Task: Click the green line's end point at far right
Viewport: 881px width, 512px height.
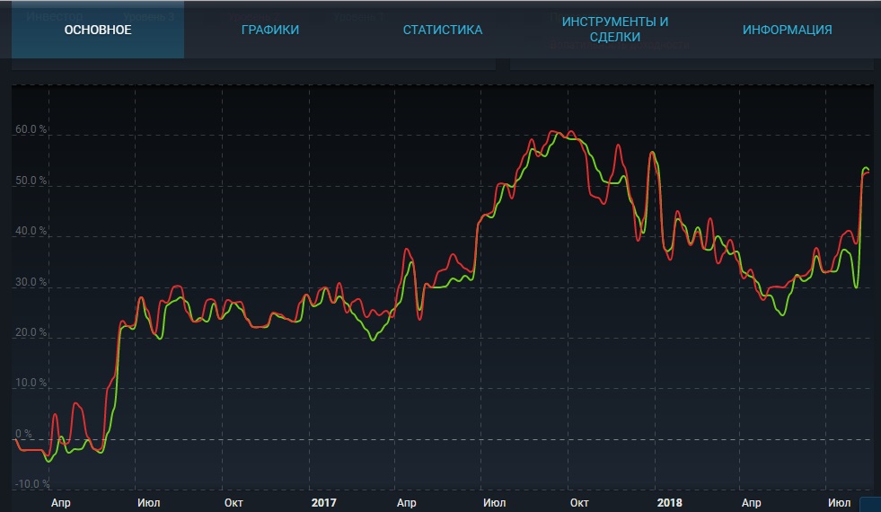Action: 868,169
